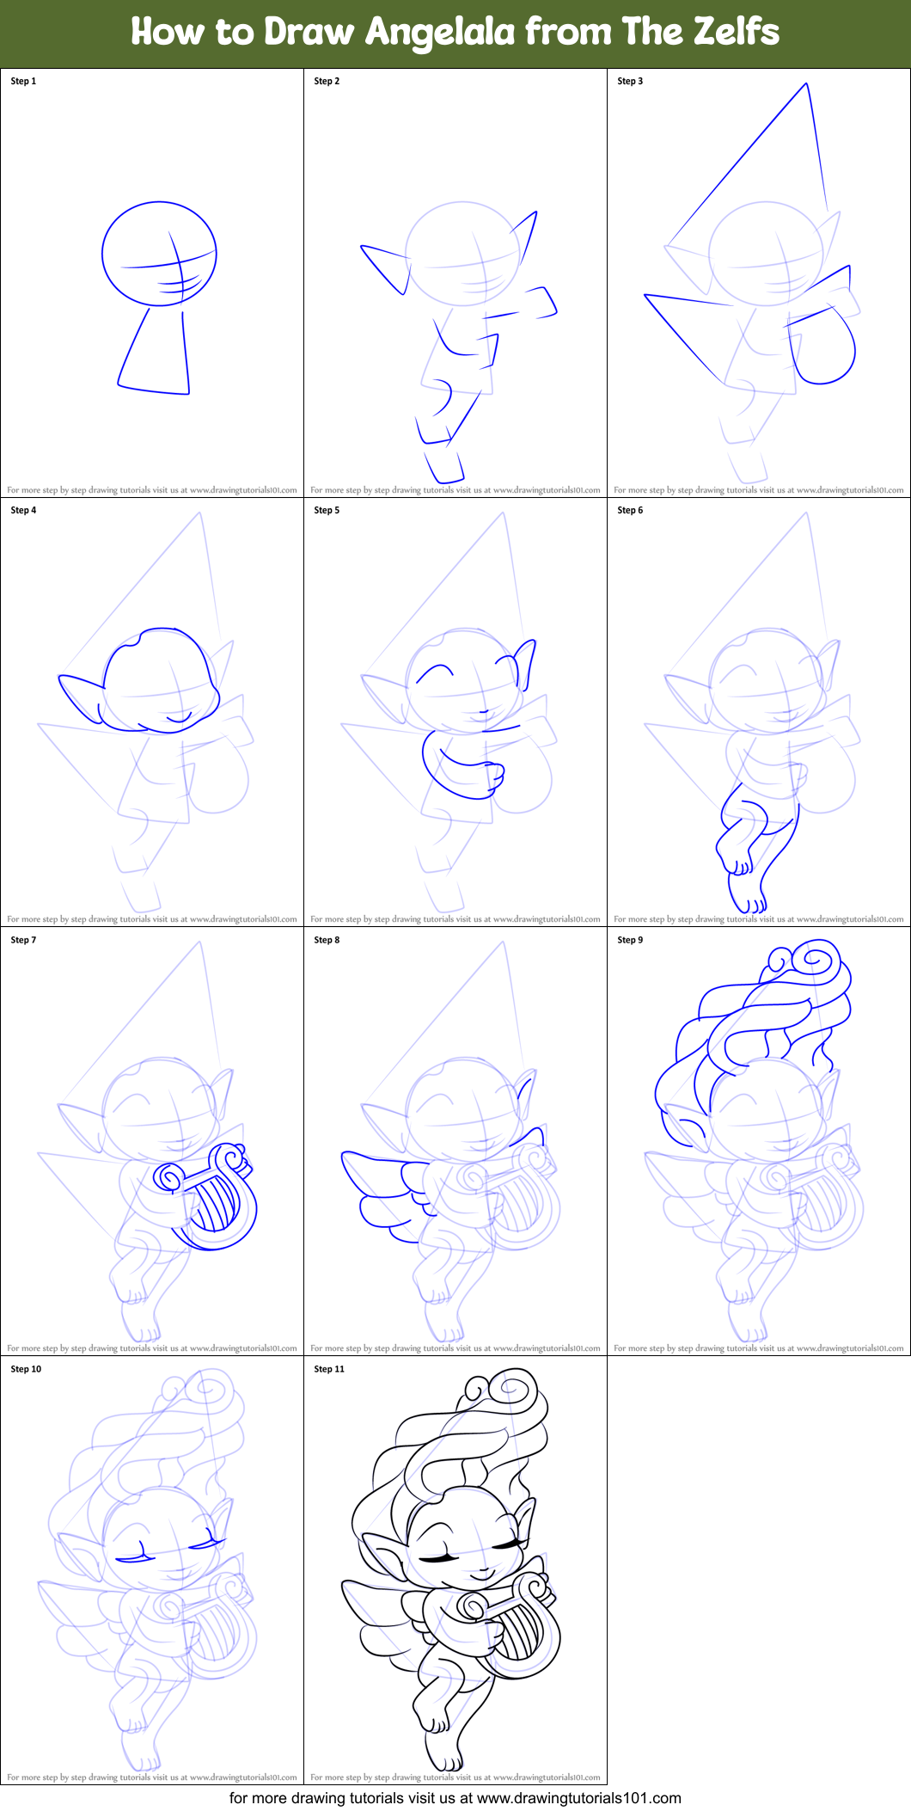Image resolution: width=911 pixels, height=1811 pixels.
Task: Click the 'Step 8' label
Action: (327, 940)
